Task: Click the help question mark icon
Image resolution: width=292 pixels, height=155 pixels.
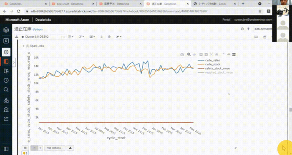Action: click(x=248, y=29)
